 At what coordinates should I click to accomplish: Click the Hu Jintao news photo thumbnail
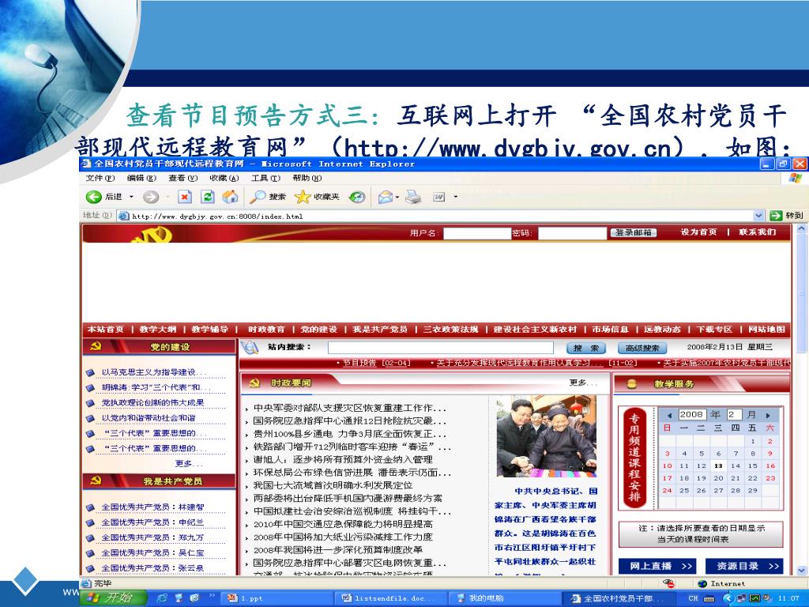(x=547, y=436)
